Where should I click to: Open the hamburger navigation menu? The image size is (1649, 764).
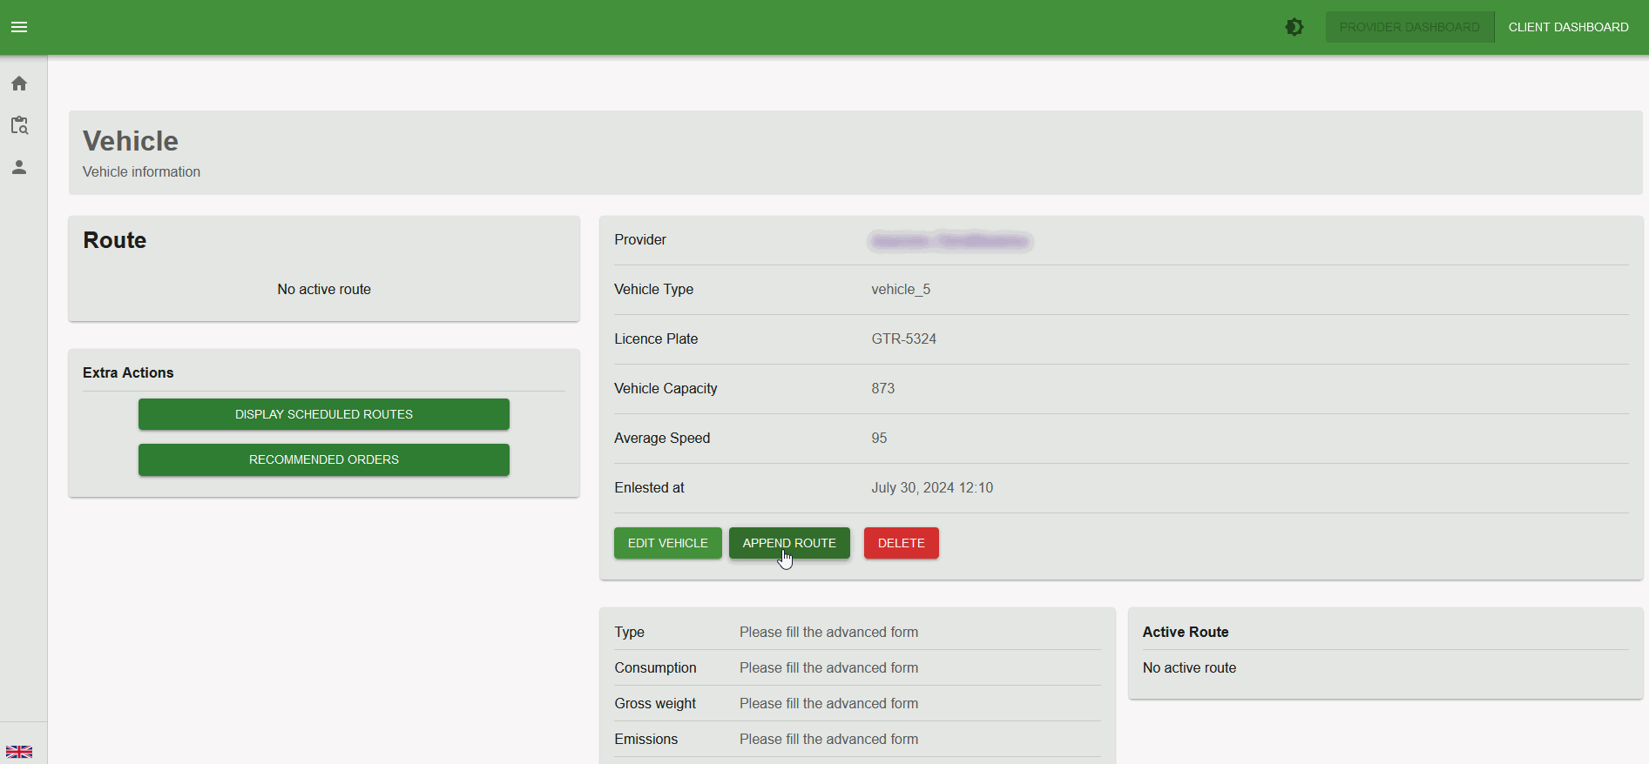coord(19,27)
